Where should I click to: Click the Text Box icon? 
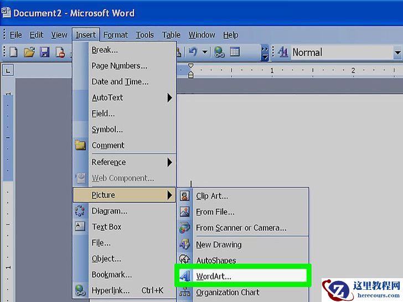tap(80, 227)
